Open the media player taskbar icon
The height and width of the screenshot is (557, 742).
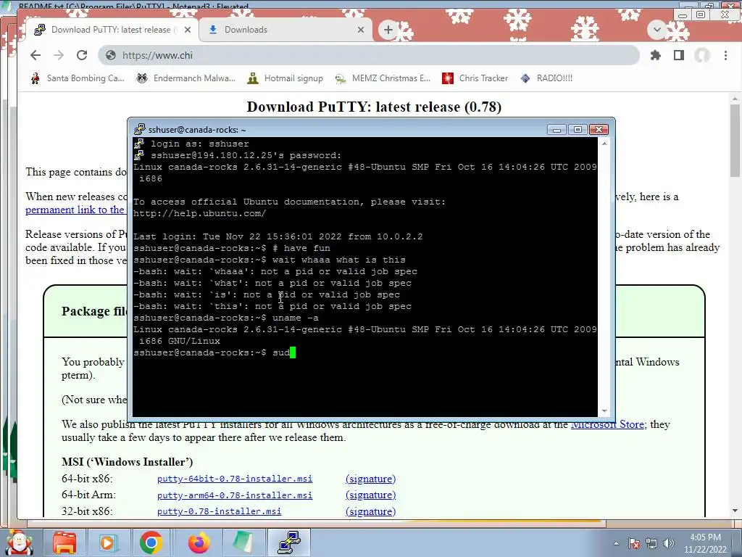coord(107,542)
